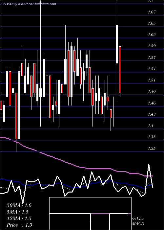Select the 1.67 price axis label

[x=152, y=12]
